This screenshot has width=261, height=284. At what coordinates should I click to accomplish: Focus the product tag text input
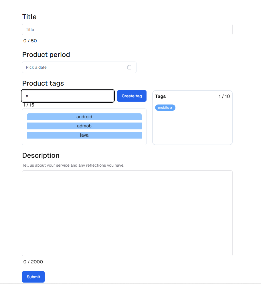coord(68,96)
